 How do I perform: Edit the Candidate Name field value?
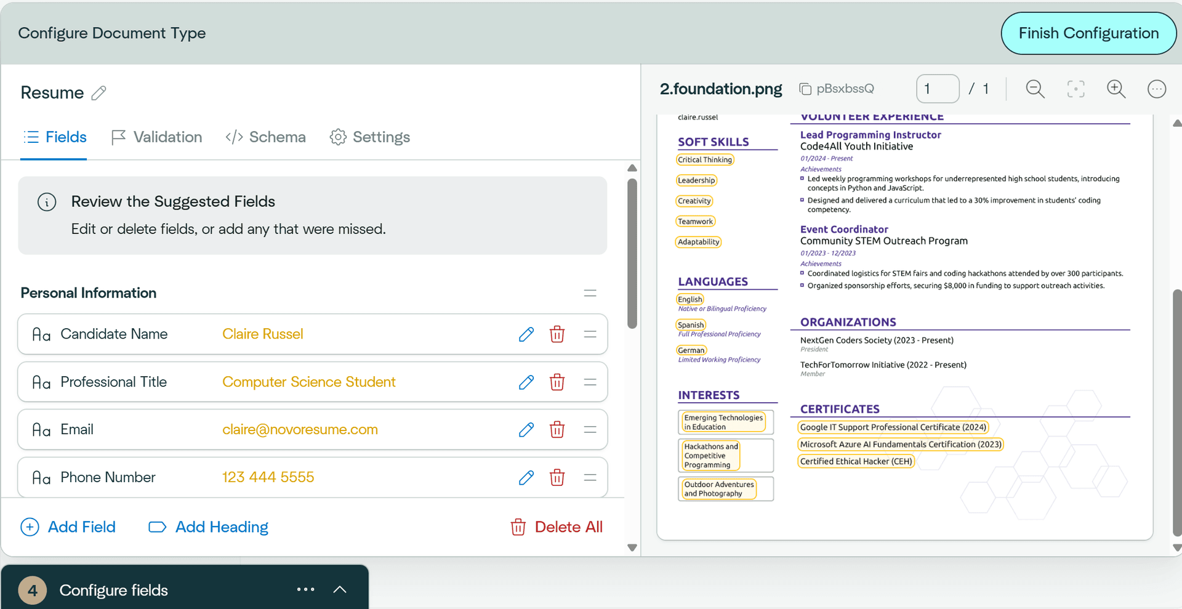pos(526,334)
